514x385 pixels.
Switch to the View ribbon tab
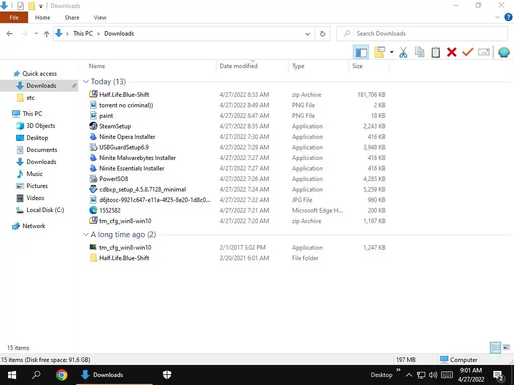coord(100,18)
